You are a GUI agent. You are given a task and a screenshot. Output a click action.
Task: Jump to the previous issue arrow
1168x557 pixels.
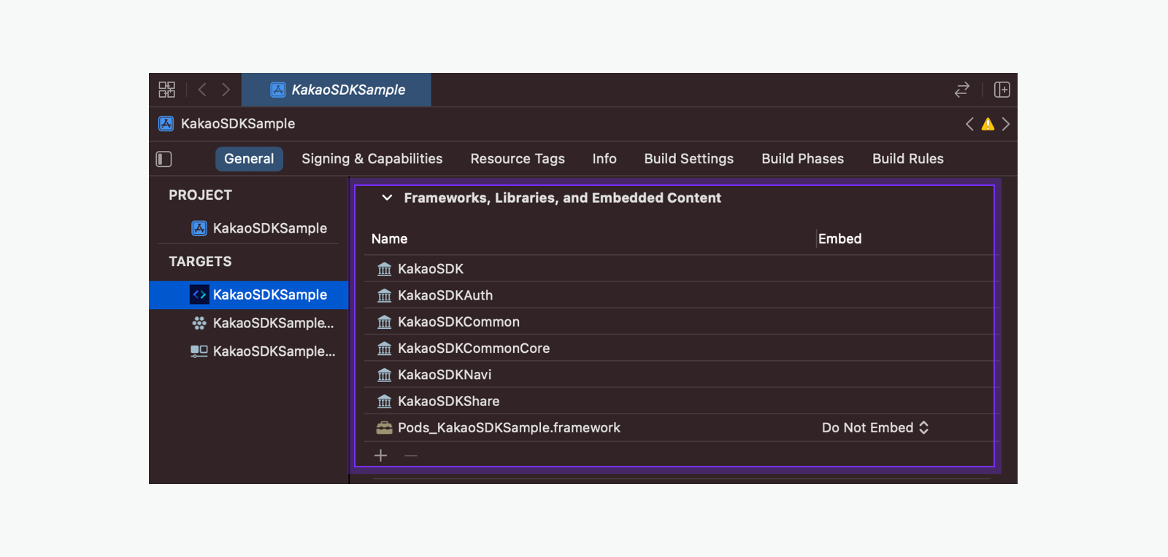(x=969, y=124)
